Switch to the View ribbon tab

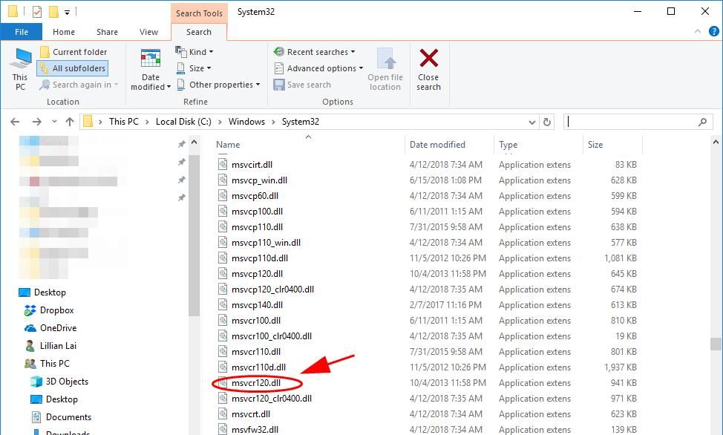click(x=148, y=32)
